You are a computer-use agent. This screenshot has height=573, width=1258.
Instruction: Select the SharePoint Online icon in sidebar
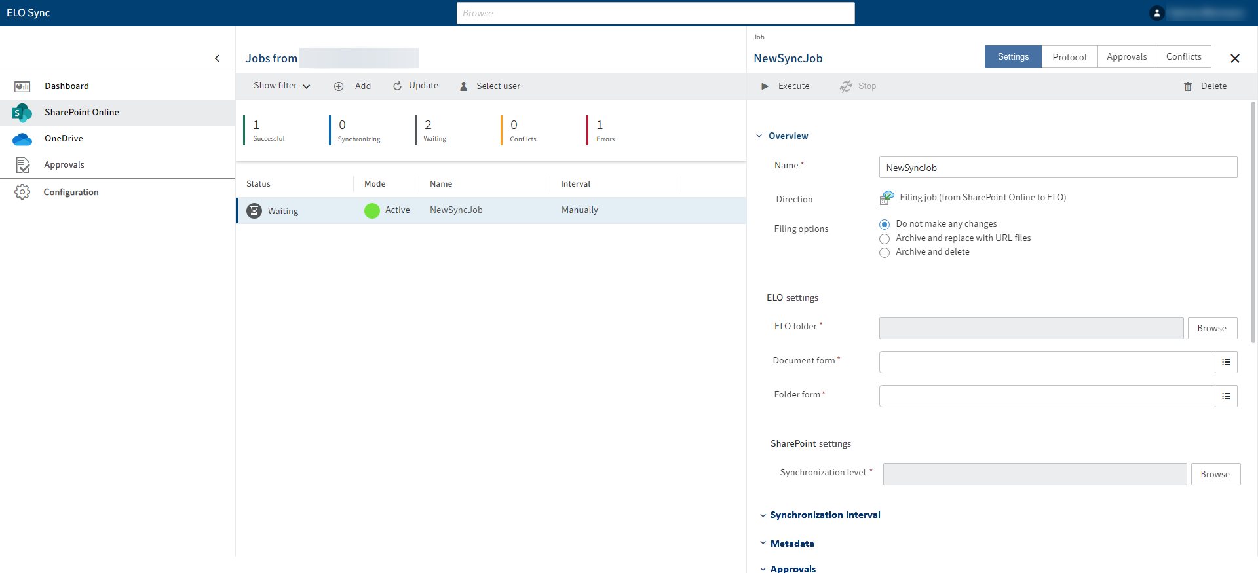[22, 113]
